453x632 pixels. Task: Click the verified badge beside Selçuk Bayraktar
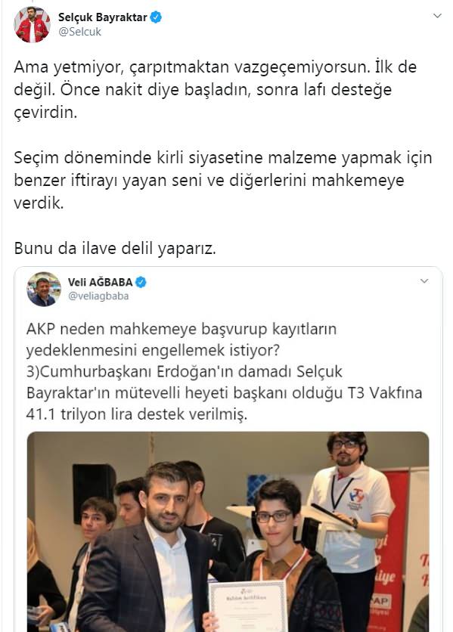(156, 17)
